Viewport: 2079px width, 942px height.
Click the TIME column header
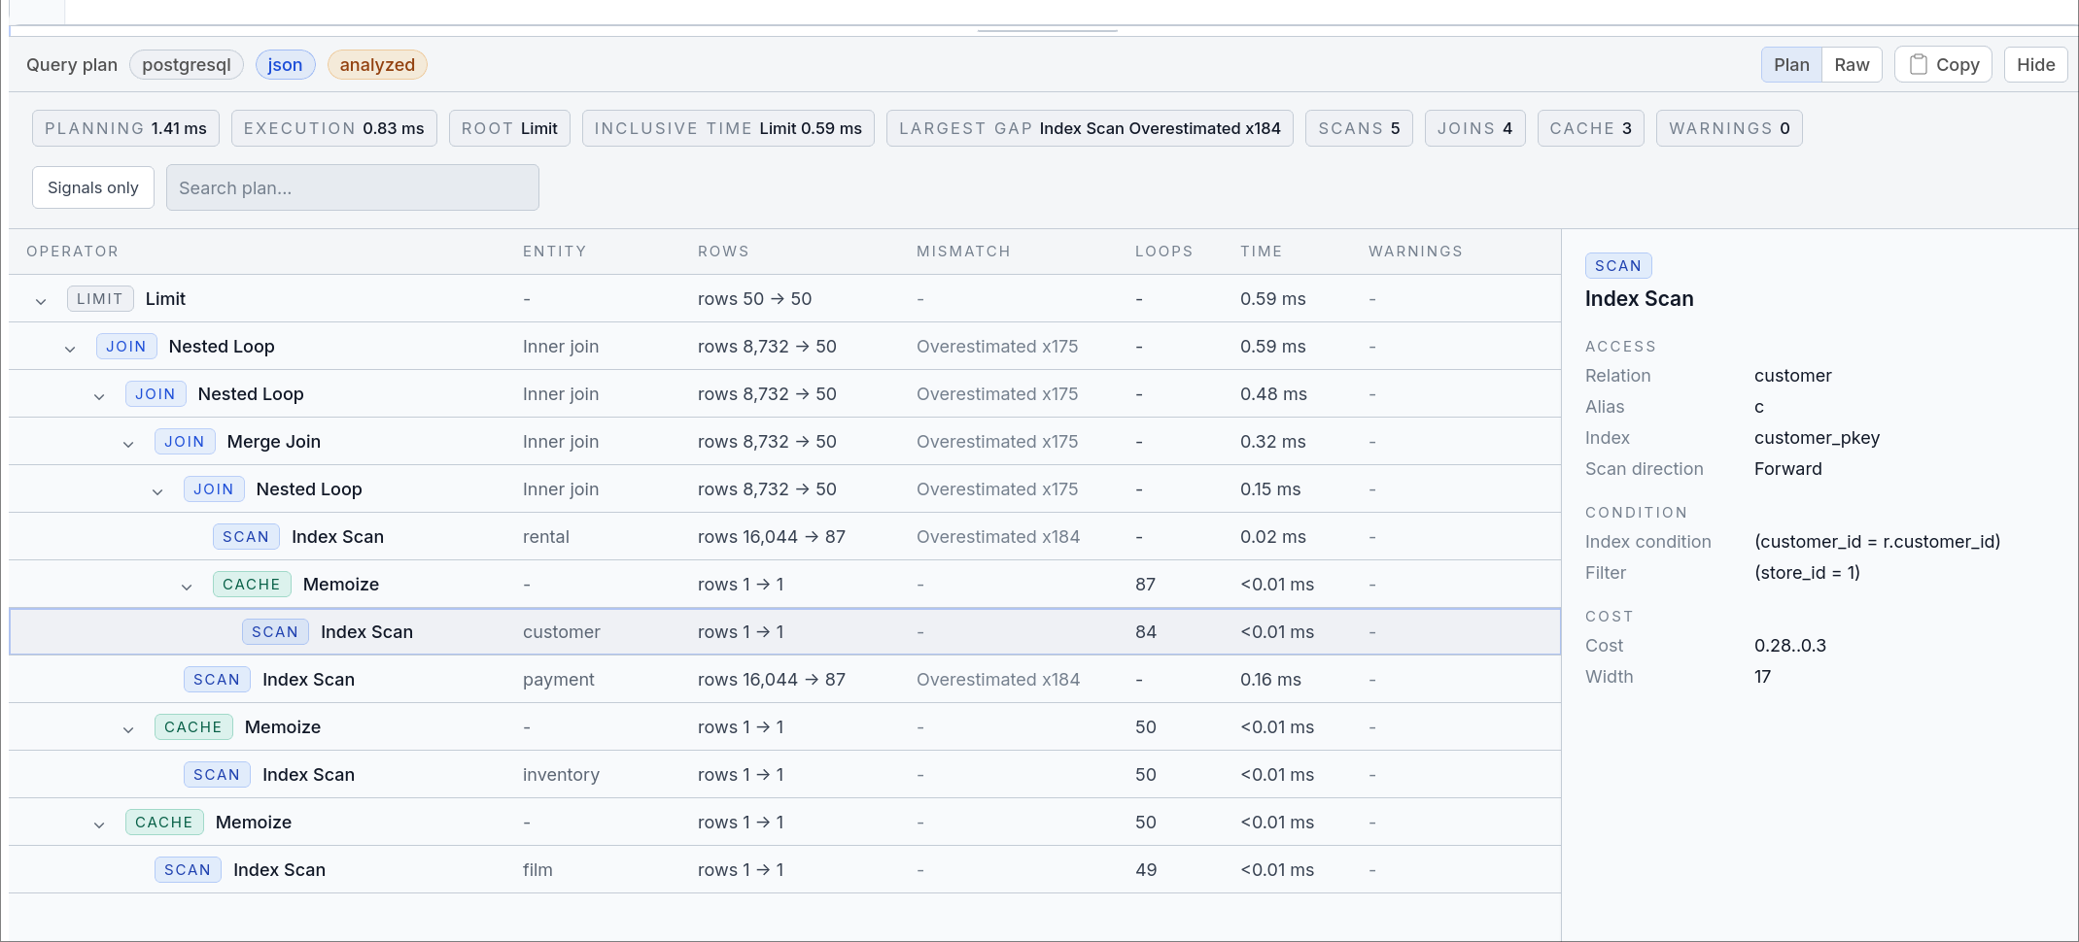1262,252
